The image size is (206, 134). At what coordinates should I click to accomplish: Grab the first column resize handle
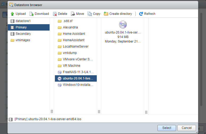tap(52, 111)
